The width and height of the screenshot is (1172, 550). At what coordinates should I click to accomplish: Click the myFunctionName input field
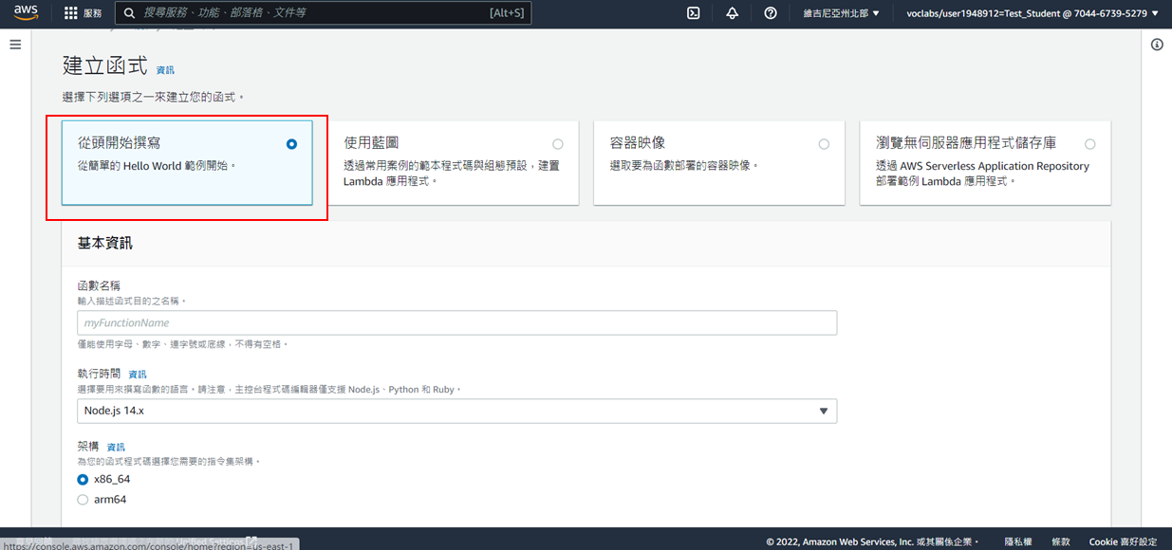[456, 323]
